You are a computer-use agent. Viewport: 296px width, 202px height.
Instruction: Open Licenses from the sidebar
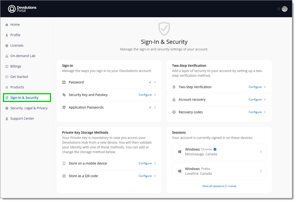point(17,45)
